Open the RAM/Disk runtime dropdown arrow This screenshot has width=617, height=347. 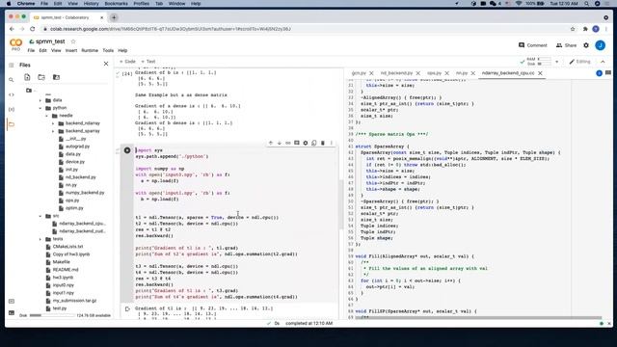point(556,62)
